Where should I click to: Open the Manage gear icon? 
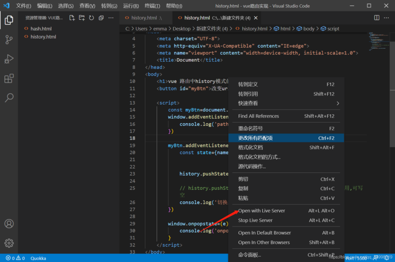tap(9, 243)
